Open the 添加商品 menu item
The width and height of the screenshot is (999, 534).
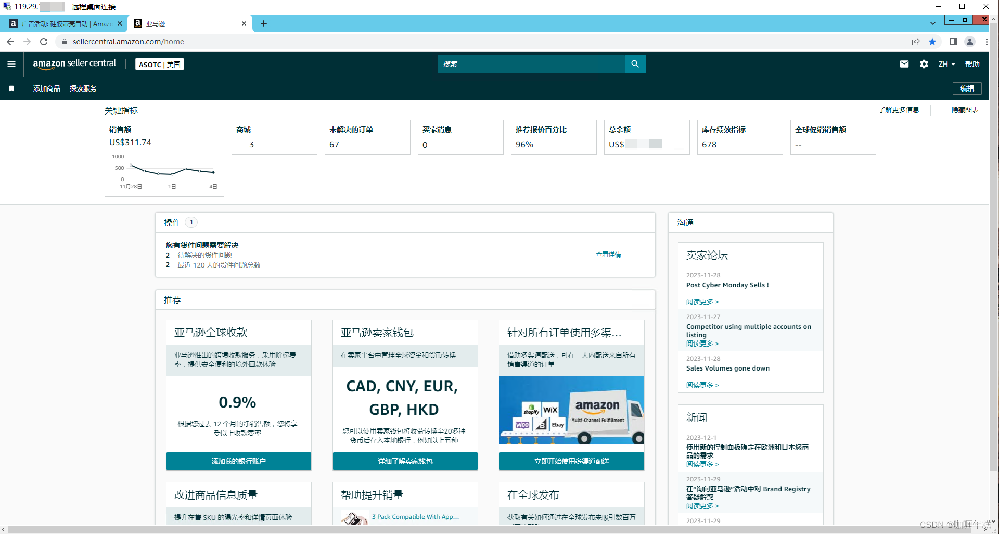pos(47,88)
